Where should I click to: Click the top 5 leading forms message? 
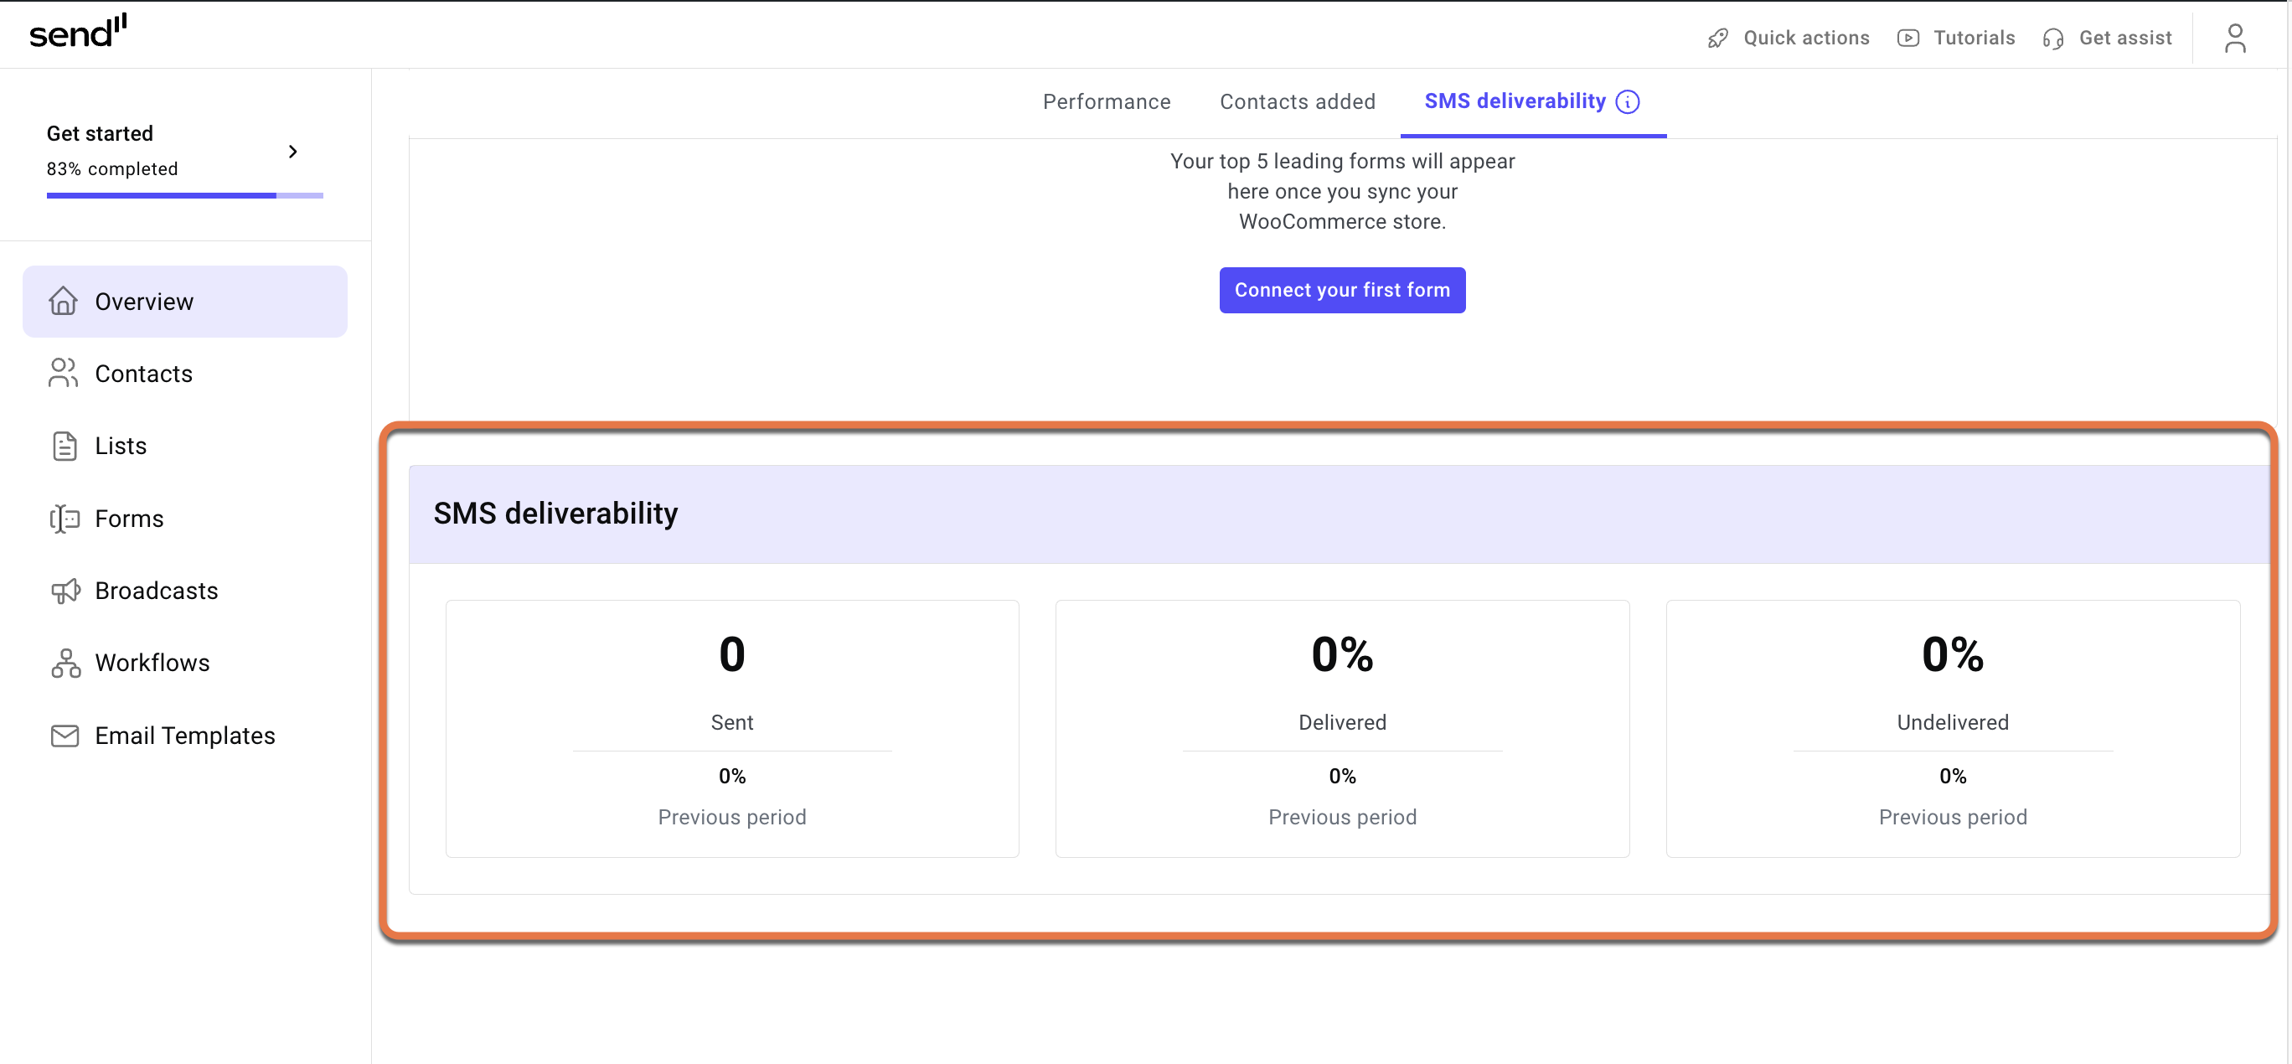pyautogui.click(x=1342, y=191)
